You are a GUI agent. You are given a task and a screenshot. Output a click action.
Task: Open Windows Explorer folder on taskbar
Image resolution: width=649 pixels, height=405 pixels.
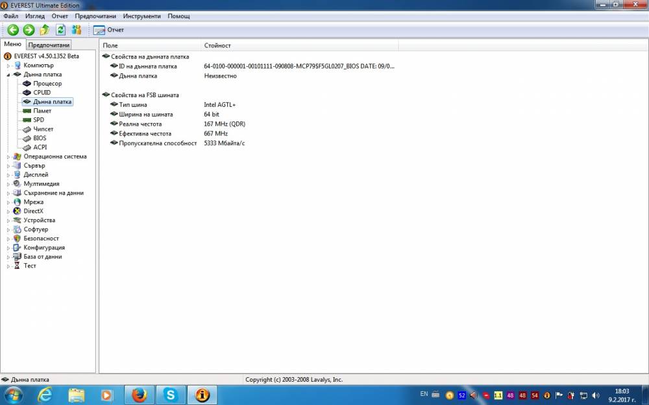(76, 395)
